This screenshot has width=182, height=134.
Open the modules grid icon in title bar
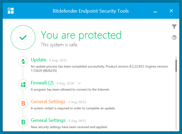coord(11,11)
